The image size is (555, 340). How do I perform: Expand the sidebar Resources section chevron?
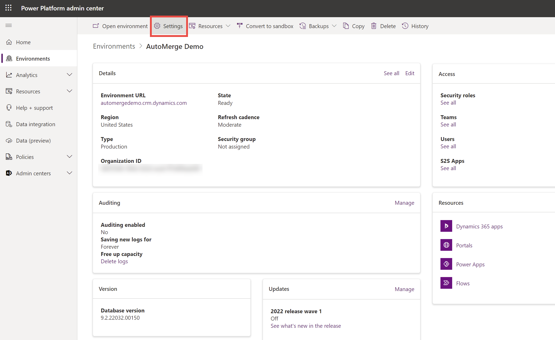[x=70, y=91]
